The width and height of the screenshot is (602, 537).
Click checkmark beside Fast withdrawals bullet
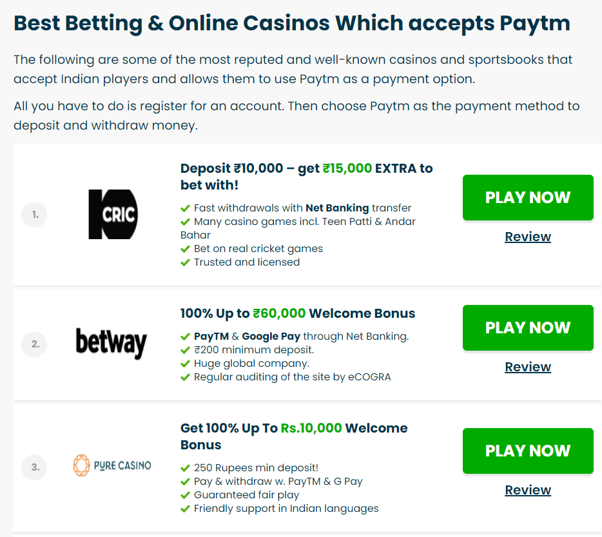coord(185,208)
